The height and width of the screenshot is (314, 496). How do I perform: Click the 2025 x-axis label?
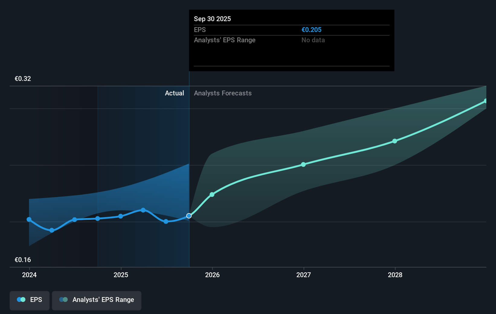(x=121, y=275)
